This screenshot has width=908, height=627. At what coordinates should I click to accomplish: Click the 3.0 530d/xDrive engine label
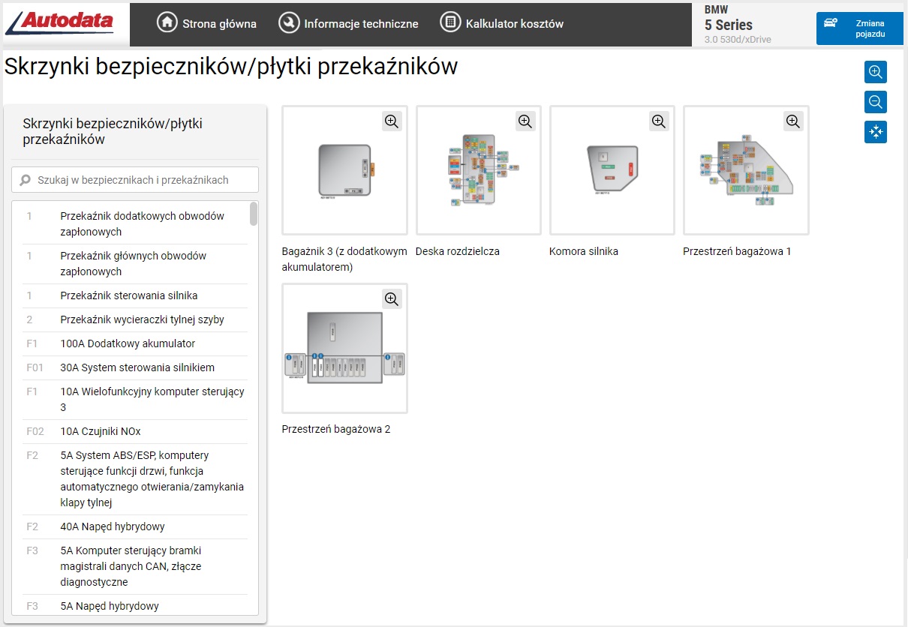click(x=738, y=39)
